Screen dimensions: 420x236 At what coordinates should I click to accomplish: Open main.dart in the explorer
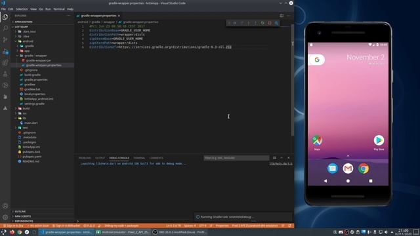click(x=31, y=123)
